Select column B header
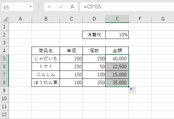Image resolution: width=174 pixels, height=119 pixels. pos(46,19)
